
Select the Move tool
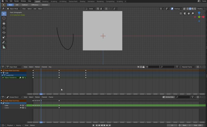4,28
